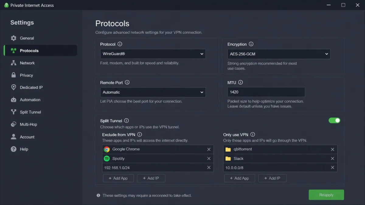Show info tooltip next to Exclude from VPN
The width and height of the screenshot is (365, 205).
point(140,134)
